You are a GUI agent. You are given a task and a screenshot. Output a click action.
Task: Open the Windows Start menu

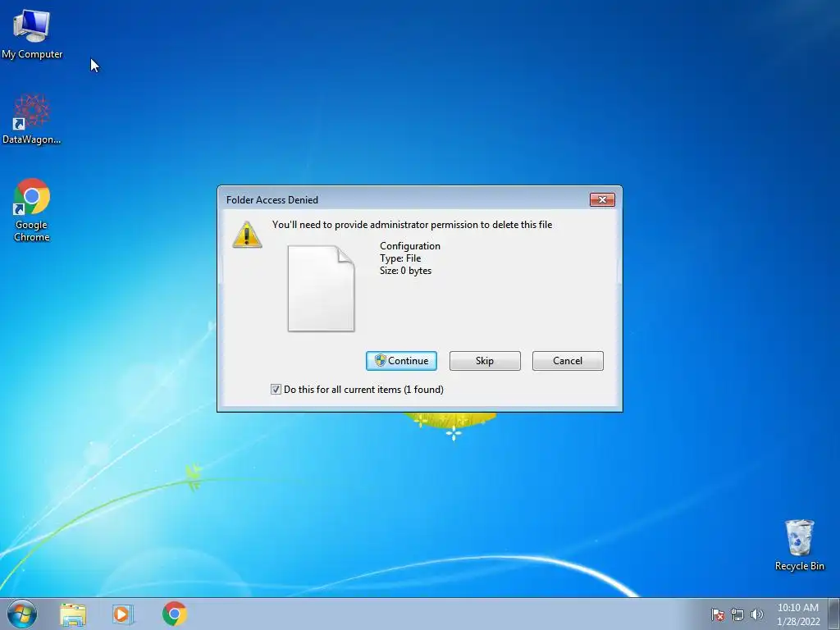22,614
